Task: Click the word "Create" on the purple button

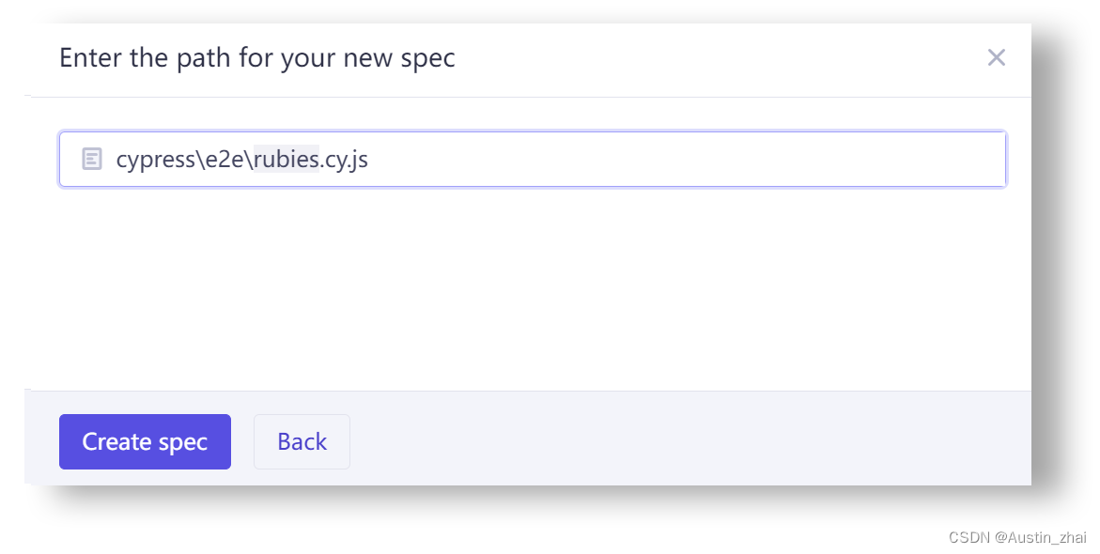Action: point(116,441)
